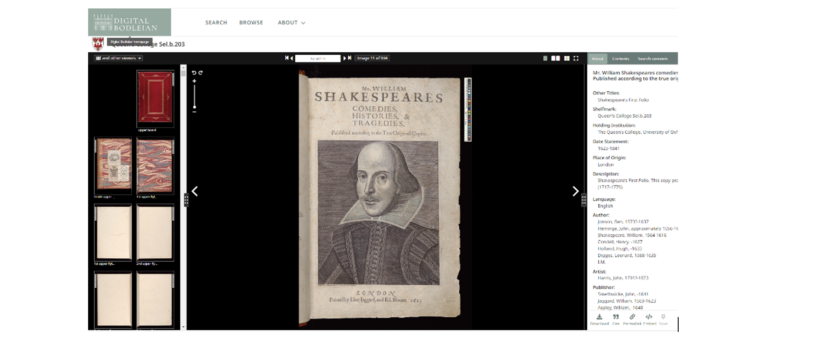Viewport: 840px width, 358px height.
Task: Click the thumbnail panel scrollbar down arrow
Action: click(183, 327)
